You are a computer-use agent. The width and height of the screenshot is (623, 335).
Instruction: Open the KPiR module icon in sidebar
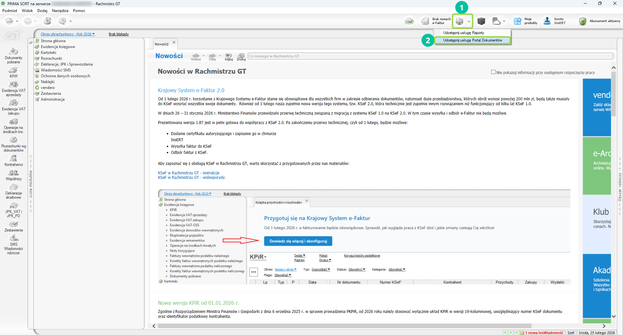(13, 72)
